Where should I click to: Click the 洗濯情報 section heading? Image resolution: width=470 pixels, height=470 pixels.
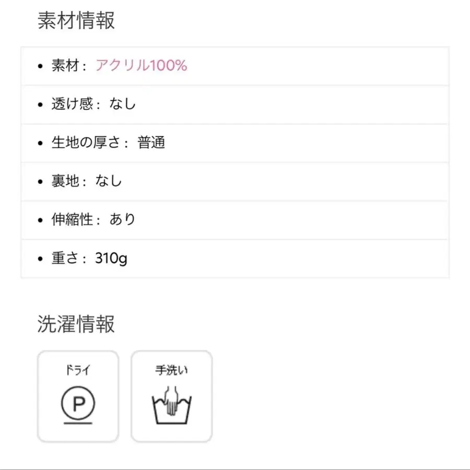(x=76, y=324)
